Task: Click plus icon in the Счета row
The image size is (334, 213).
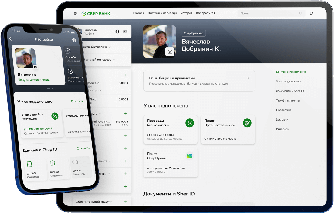Action: click(125, 114)
